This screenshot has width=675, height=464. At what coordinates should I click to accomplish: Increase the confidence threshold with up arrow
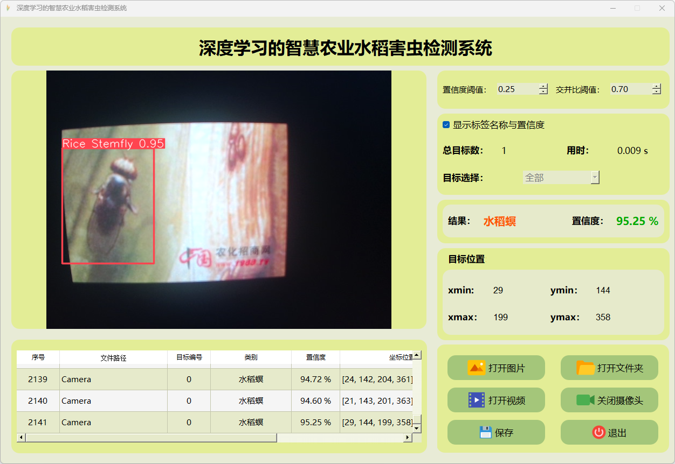(543, 87)
